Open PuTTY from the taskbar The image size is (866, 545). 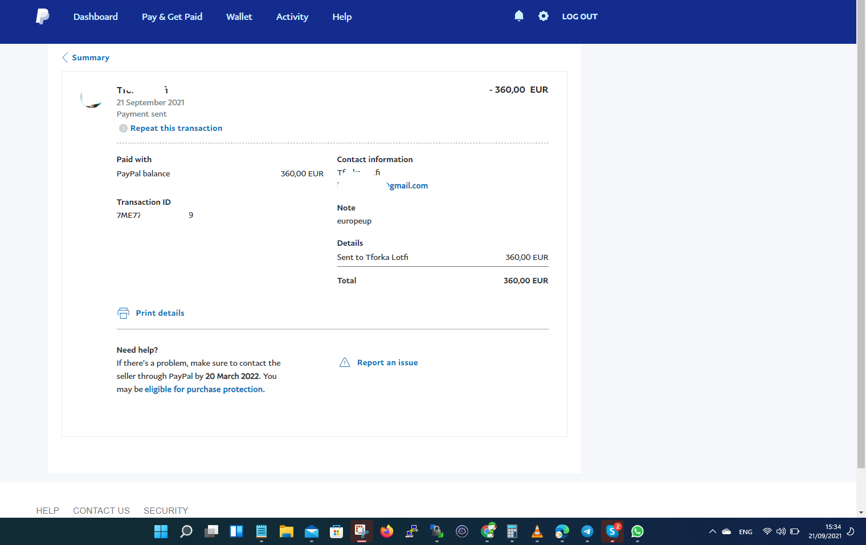point(412,531)
